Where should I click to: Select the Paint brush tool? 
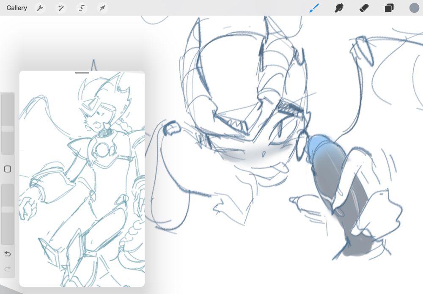(x=314, y=8)
